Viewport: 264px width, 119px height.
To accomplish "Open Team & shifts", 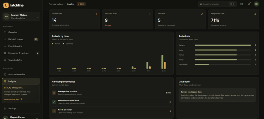I will 21,60.
